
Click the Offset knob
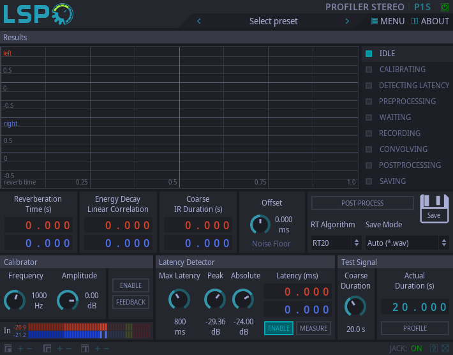point(260,223)
